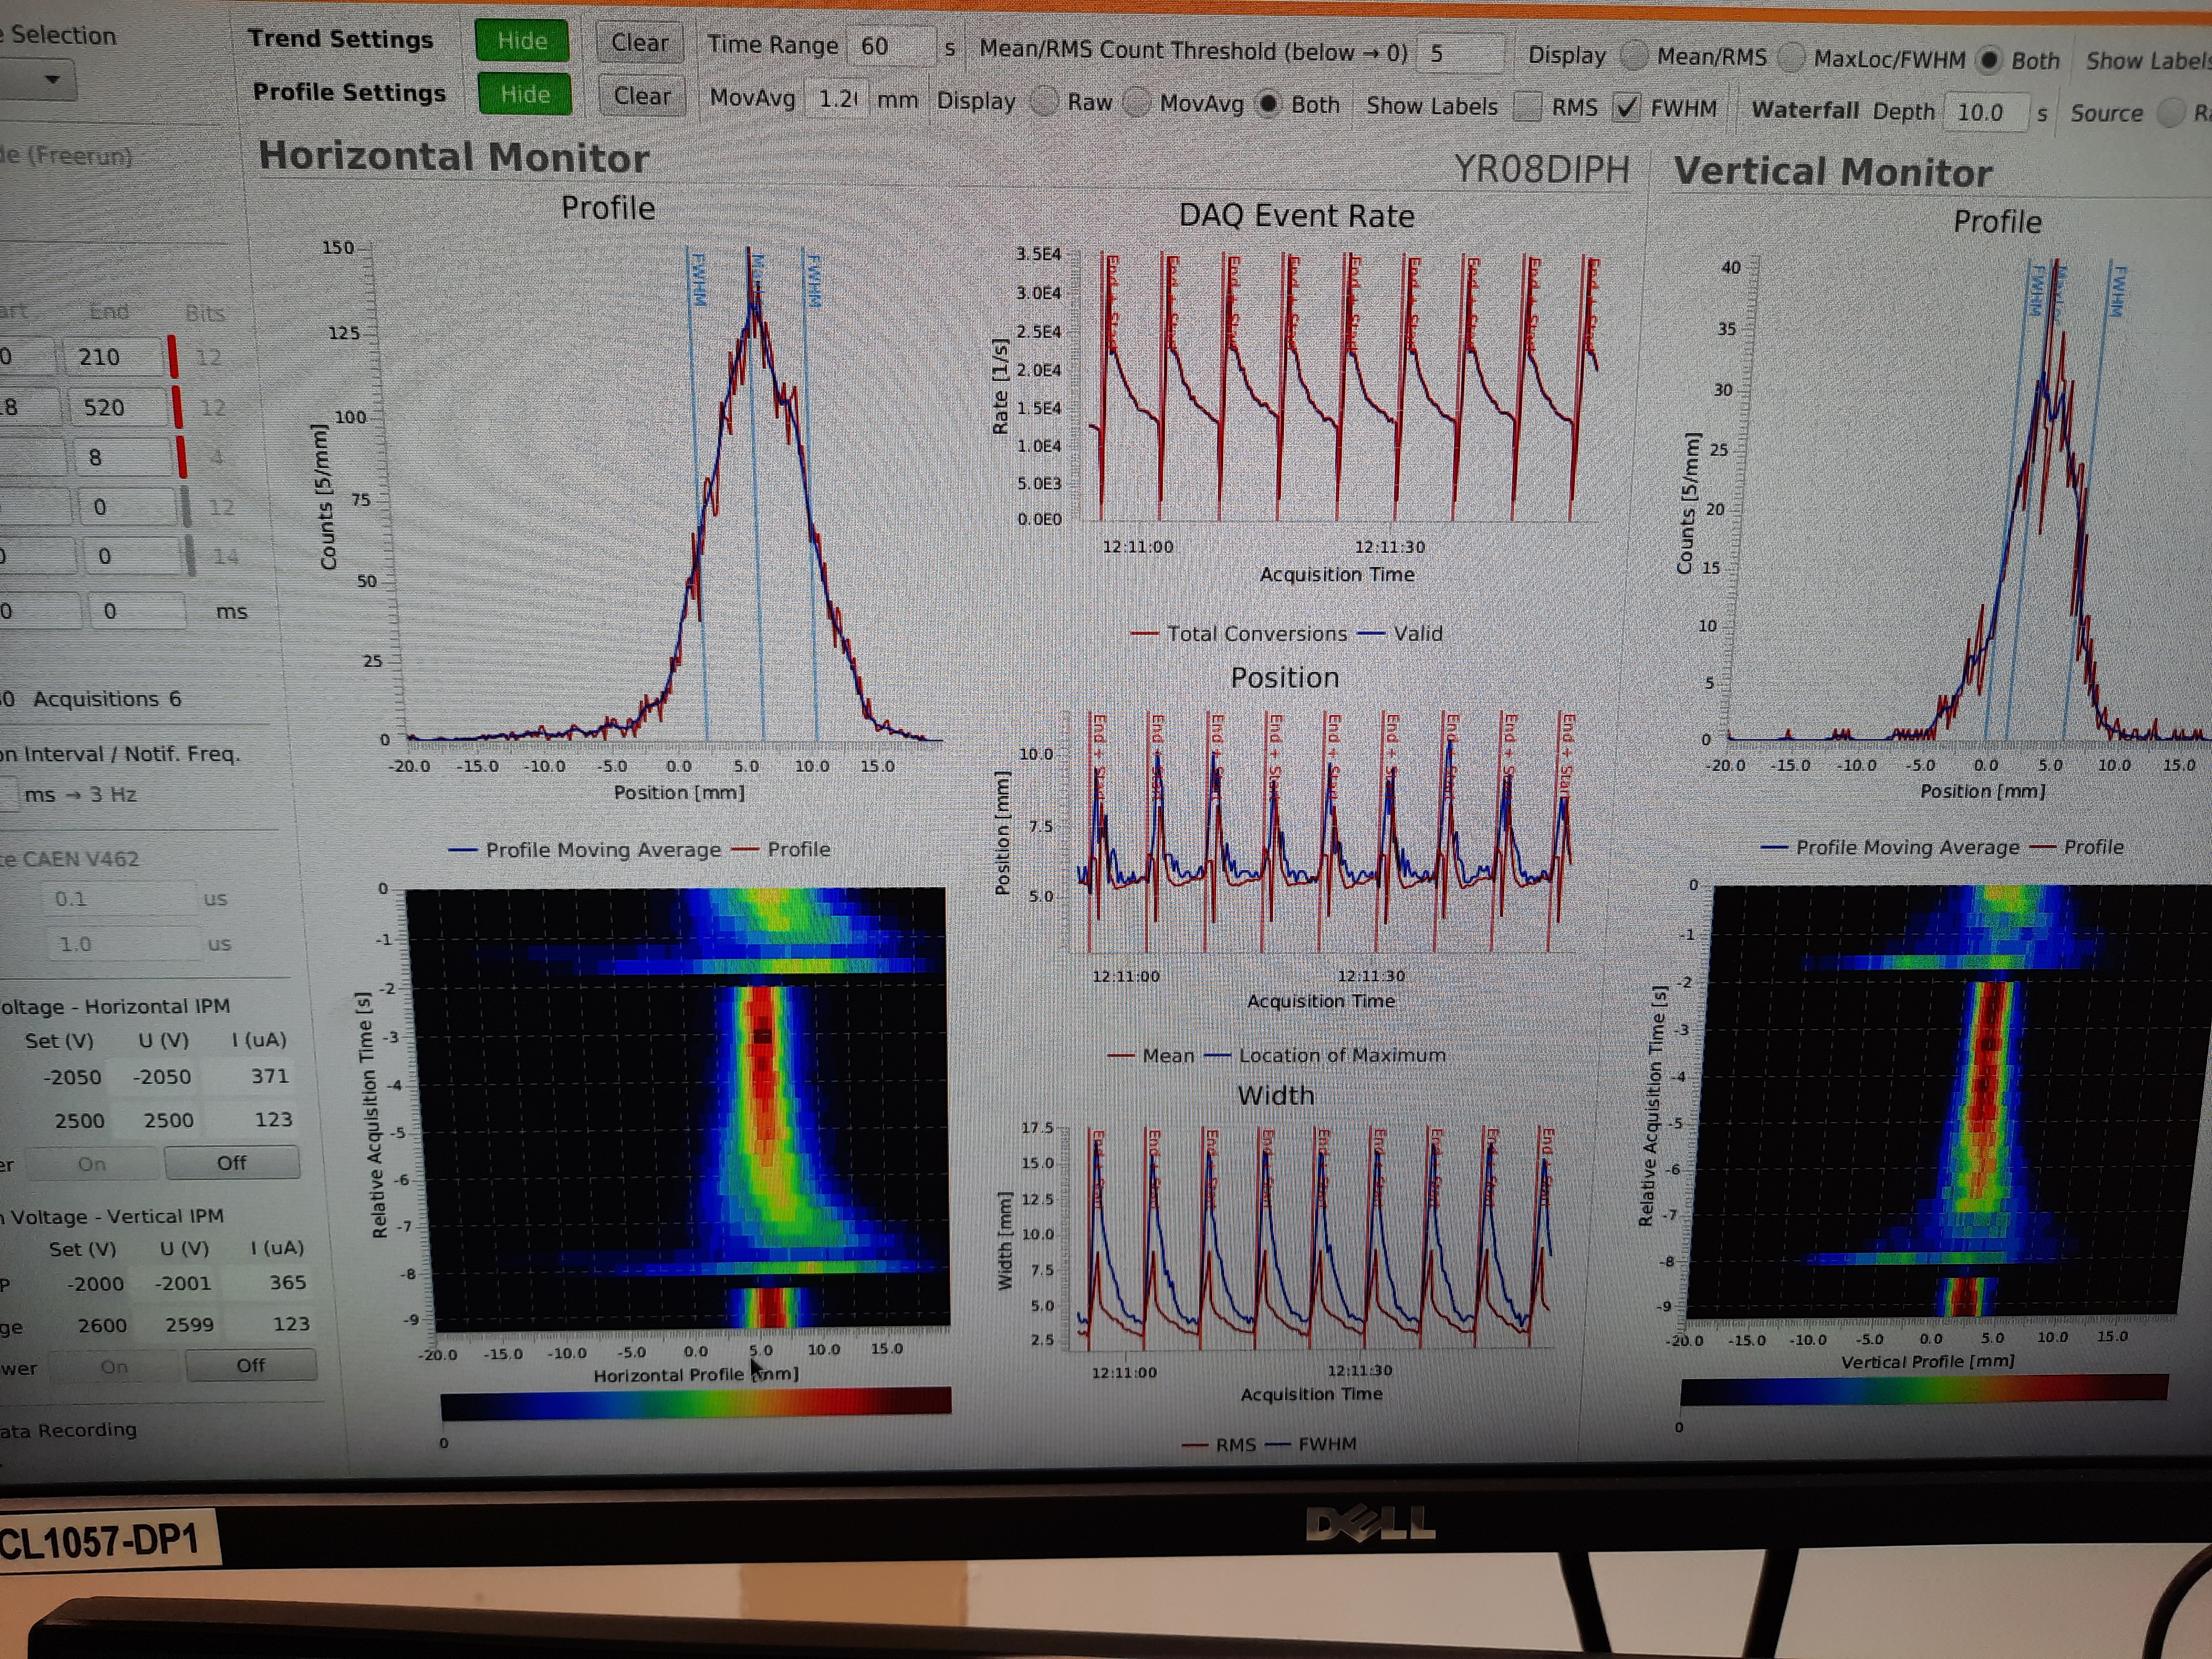This screenshot has width=2212, height=1659.
Task: Click the End field containing 210
Action: (112, 357)
